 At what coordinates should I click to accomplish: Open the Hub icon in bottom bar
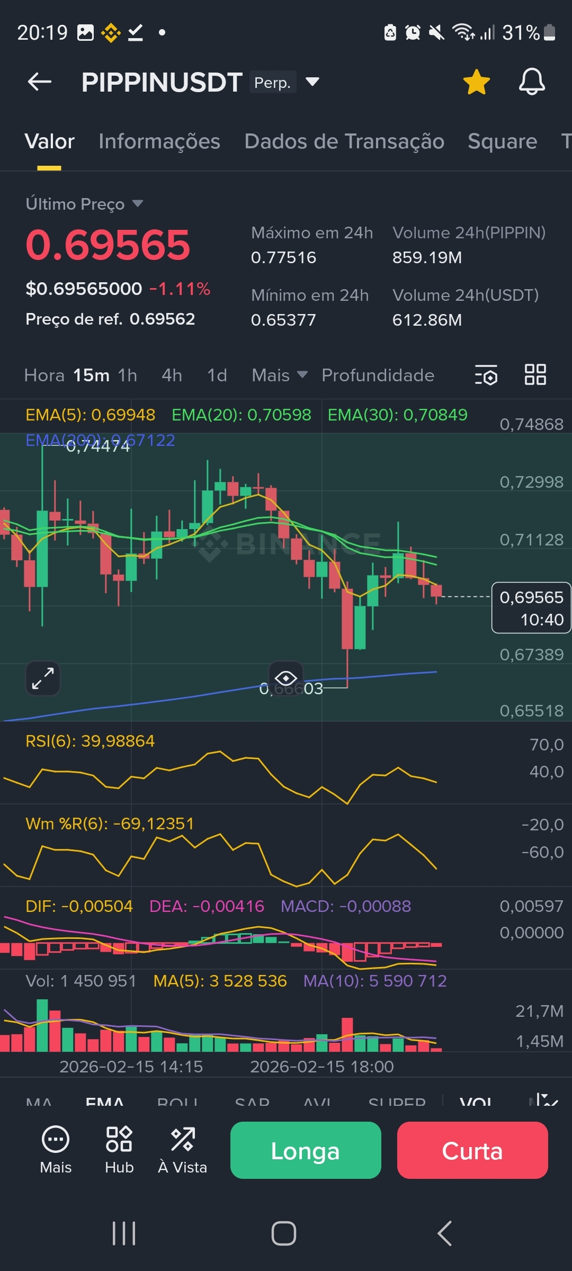coord(119,1150)
